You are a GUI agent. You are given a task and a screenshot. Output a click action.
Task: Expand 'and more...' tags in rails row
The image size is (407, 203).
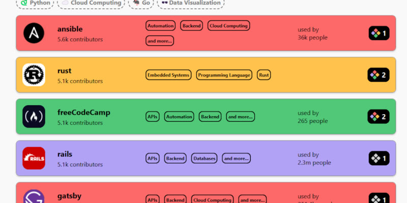tap(236, 158)
